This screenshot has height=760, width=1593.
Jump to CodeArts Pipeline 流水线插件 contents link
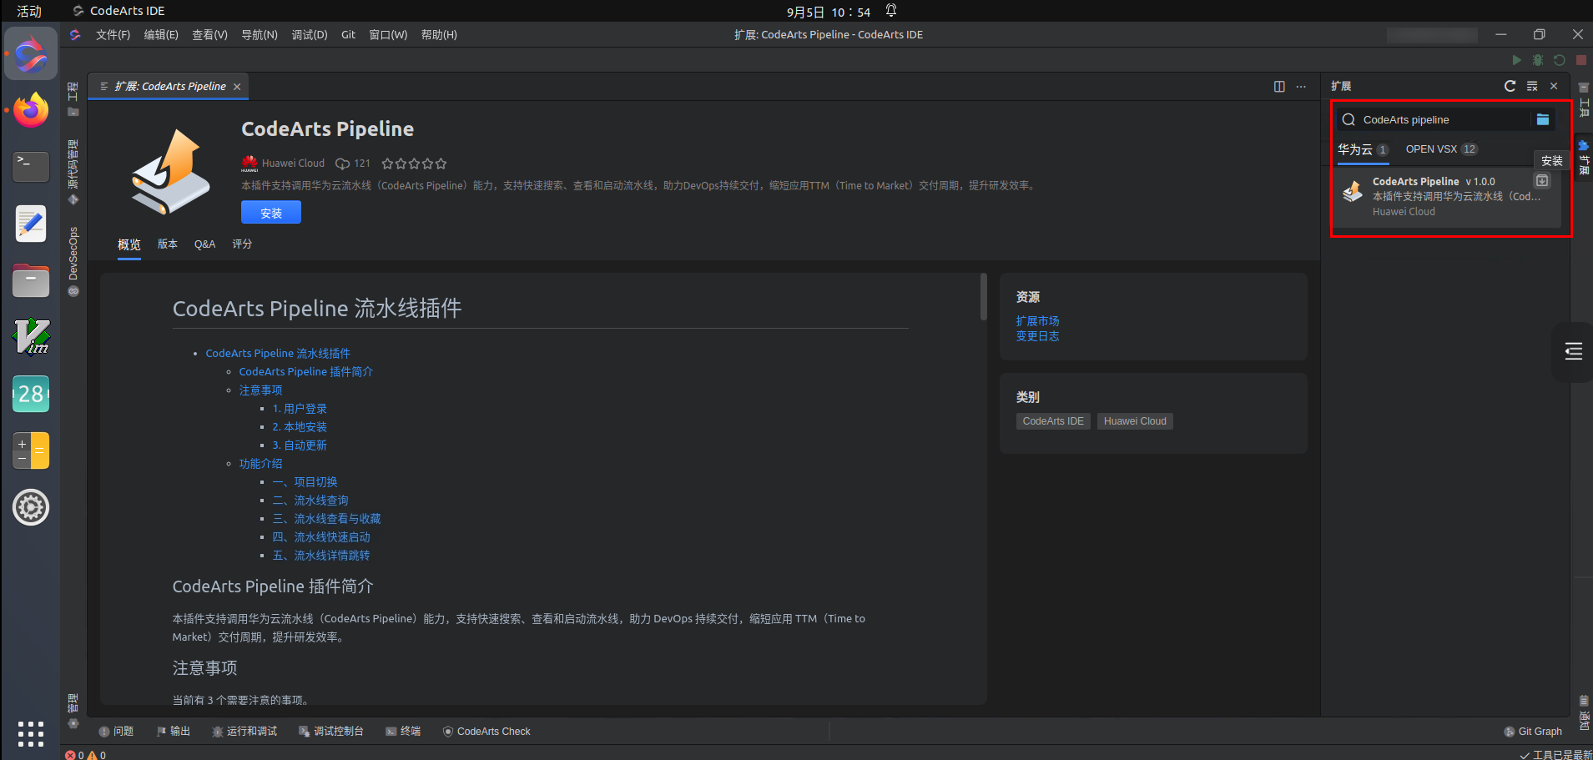point(278,354)
